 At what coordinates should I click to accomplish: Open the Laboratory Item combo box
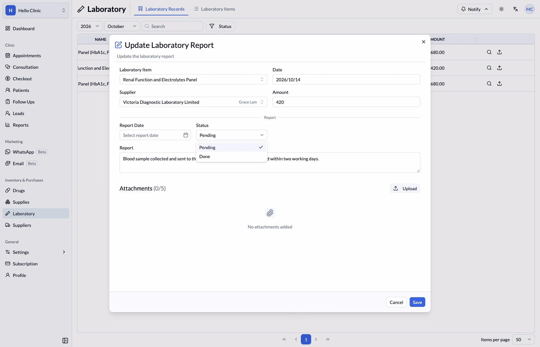(x=193, y=79)
